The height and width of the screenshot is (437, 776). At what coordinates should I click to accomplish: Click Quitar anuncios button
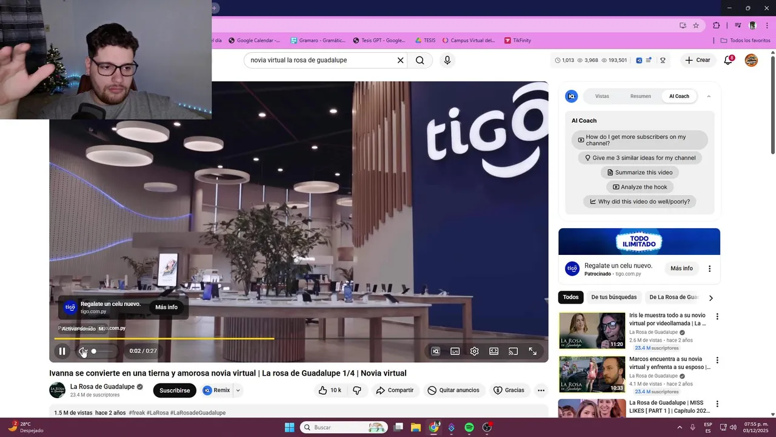pyautogui.click(x=453, y=390)
